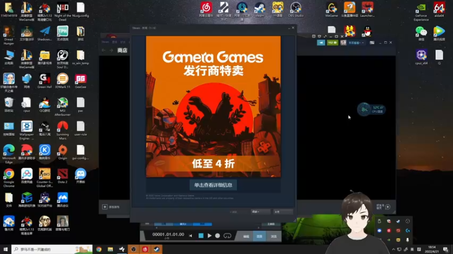The image size is (453, 254).
Task: Open the GeeGee desktop shortcut
Action: pos(80,81)
